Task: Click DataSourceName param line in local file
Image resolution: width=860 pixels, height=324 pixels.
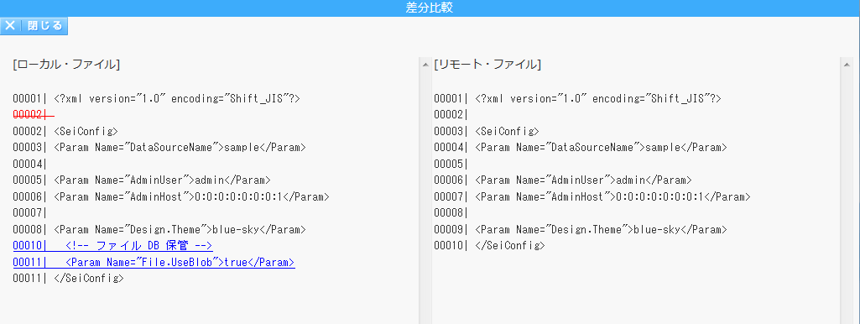Action: (x=159, y=148)
